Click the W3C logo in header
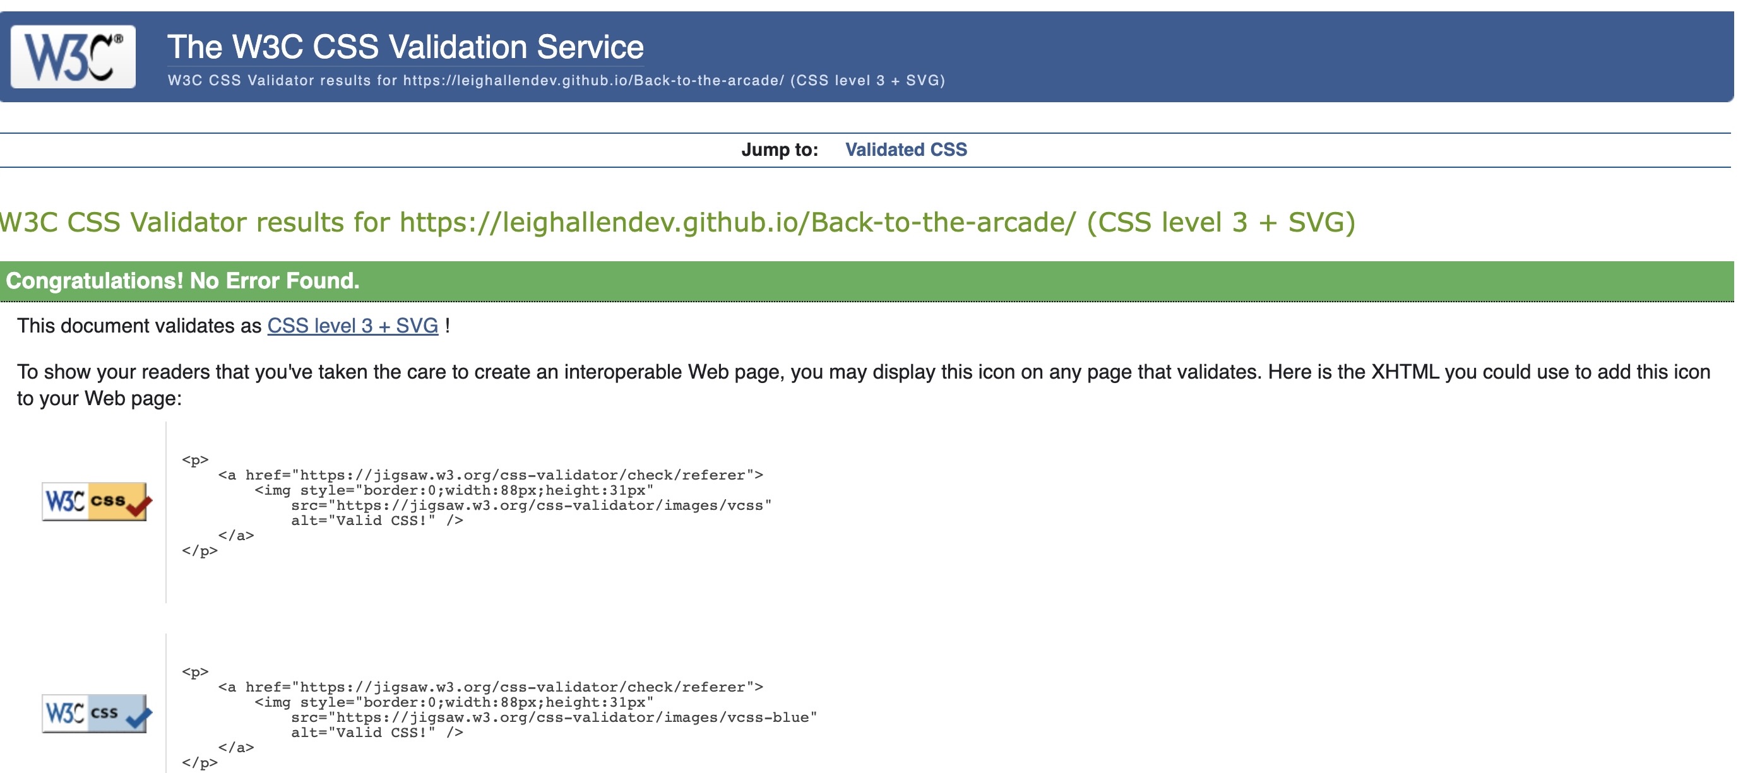 [x=73, y=57]
